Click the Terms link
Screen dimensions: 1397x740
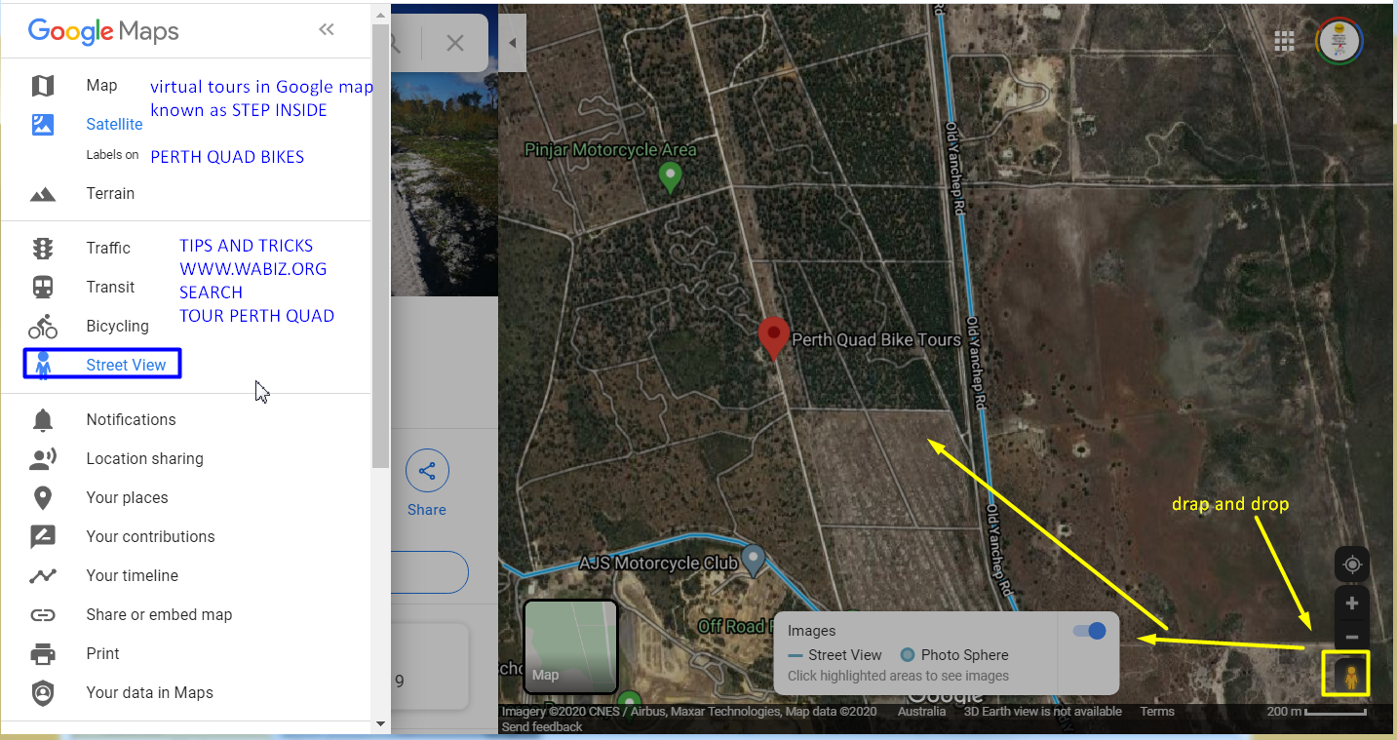[x=1157, y=712]
